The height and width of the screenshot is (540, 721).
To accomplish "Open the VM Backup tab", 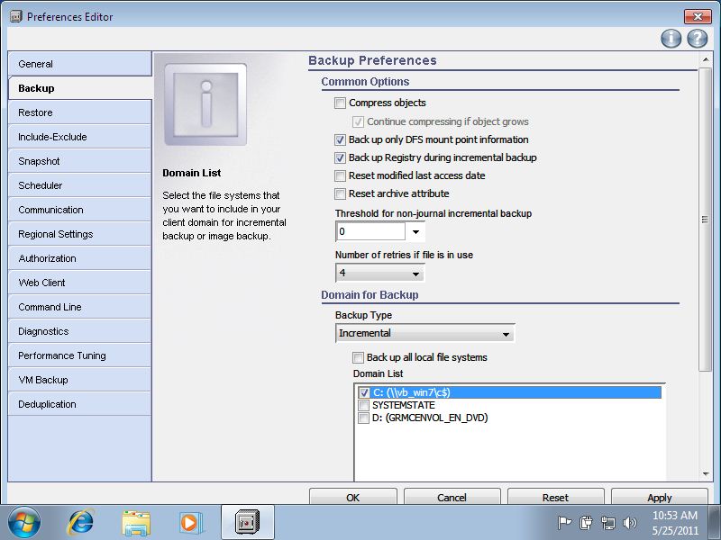I will (x=79, y=380).
